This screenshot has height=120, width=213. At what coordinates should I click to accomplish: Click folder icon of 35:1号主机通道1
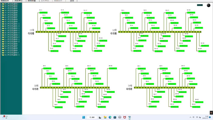pos(3,4)
